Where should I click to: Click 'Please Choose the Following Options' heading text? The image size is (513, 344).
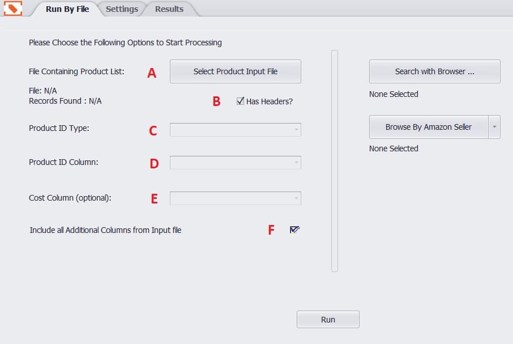click(x=125, y=43)
